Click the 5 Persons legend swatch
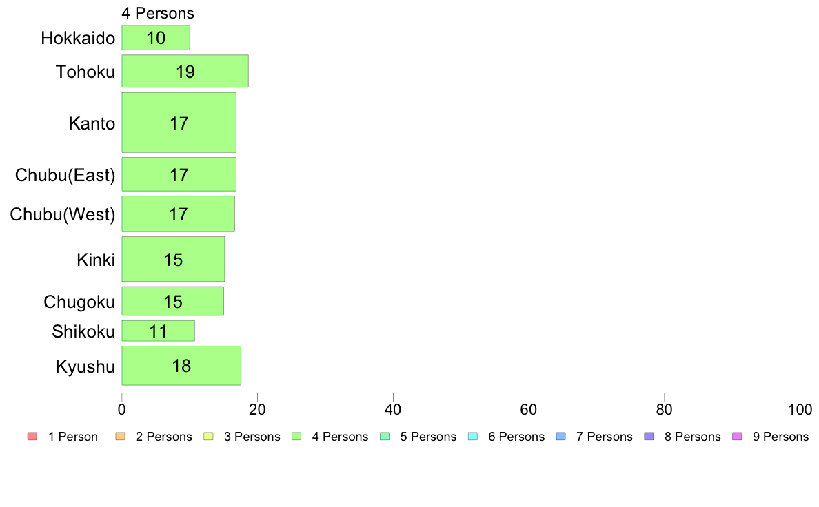 click(x=385, y=437)
